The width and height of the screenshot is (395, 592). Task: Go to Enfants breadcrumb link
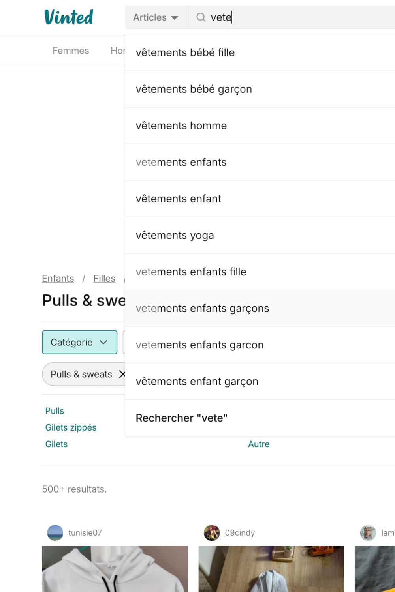pos(58,278)
